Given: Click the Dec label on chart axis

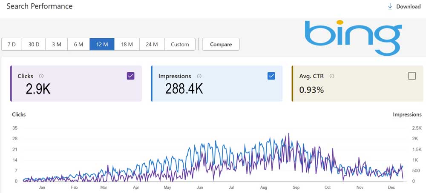Looking at the screenshot, I should 391,187.
